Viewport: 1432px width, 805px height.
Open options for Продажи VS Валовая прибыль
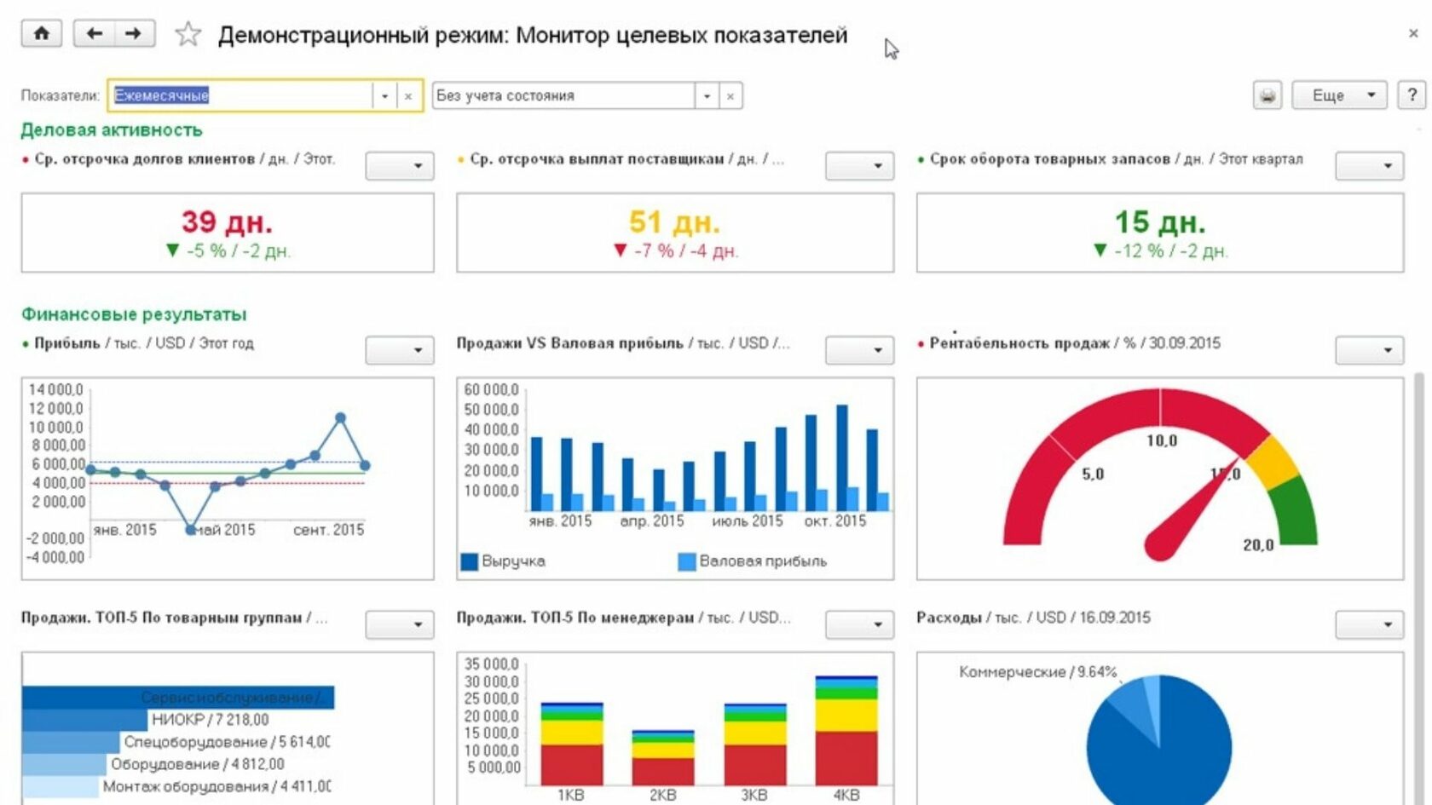[x=859, y=349]
